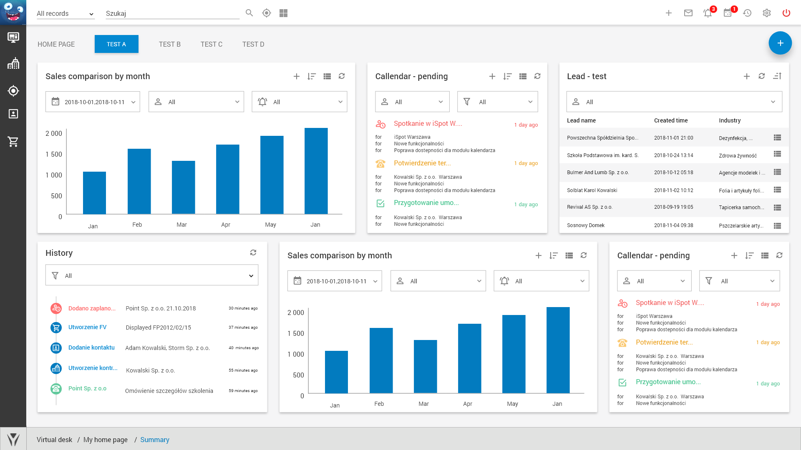Open the companies building sidebar icon

pos(13,63)
